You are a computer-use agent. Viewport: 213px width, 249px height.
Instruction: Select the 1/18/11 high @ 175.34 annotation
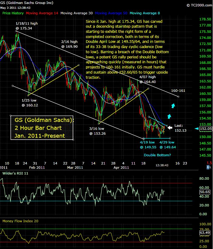coord(27,26)
